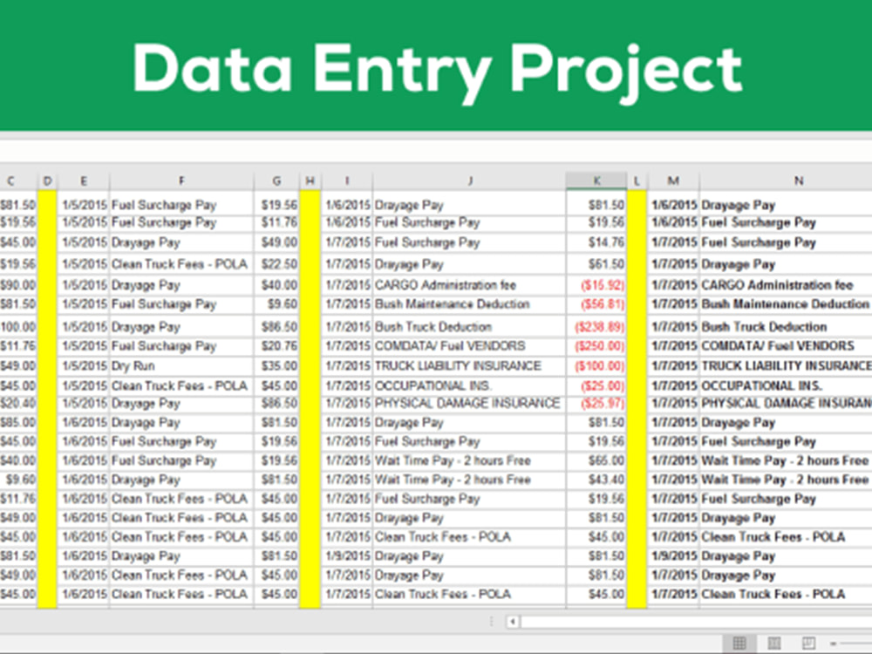
Task: Select the "$43.40" cell
Action: (596, 480)
